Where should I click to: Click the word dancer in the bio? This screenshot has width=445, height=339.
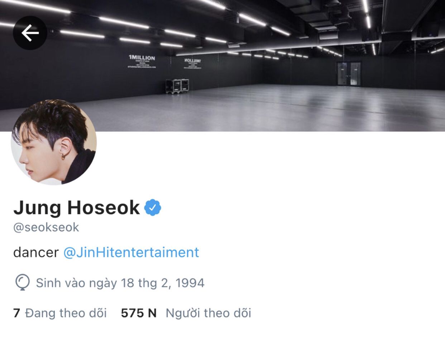(36, 252)
